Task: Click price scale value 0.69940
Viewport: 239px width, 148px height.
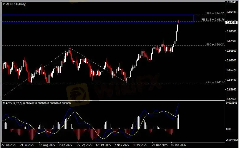Action: [232, 12]
